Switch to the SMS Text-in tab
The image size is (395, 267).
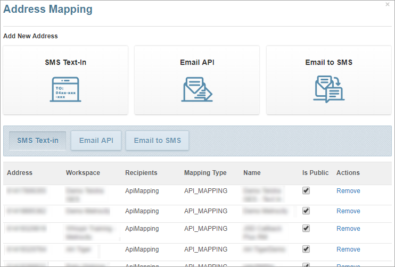pyautogui.click(x=38, y=140)
